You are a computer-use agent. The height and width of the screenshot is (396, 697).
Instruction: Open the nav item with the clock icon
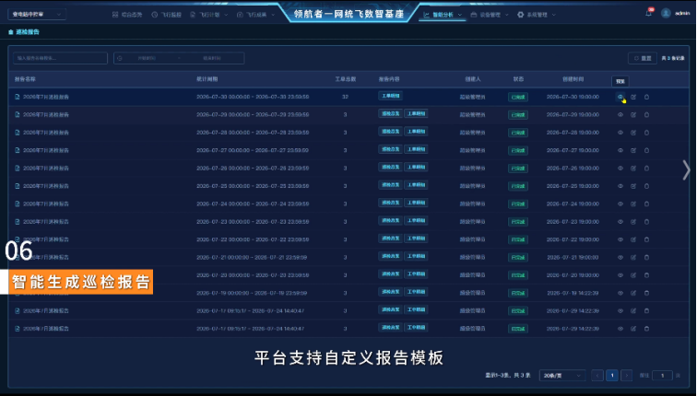(x=167, y=15)
